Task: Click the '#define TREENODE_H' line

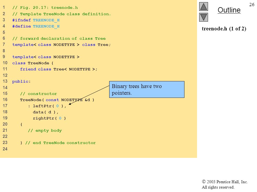Action: click(x=36, y=26)
